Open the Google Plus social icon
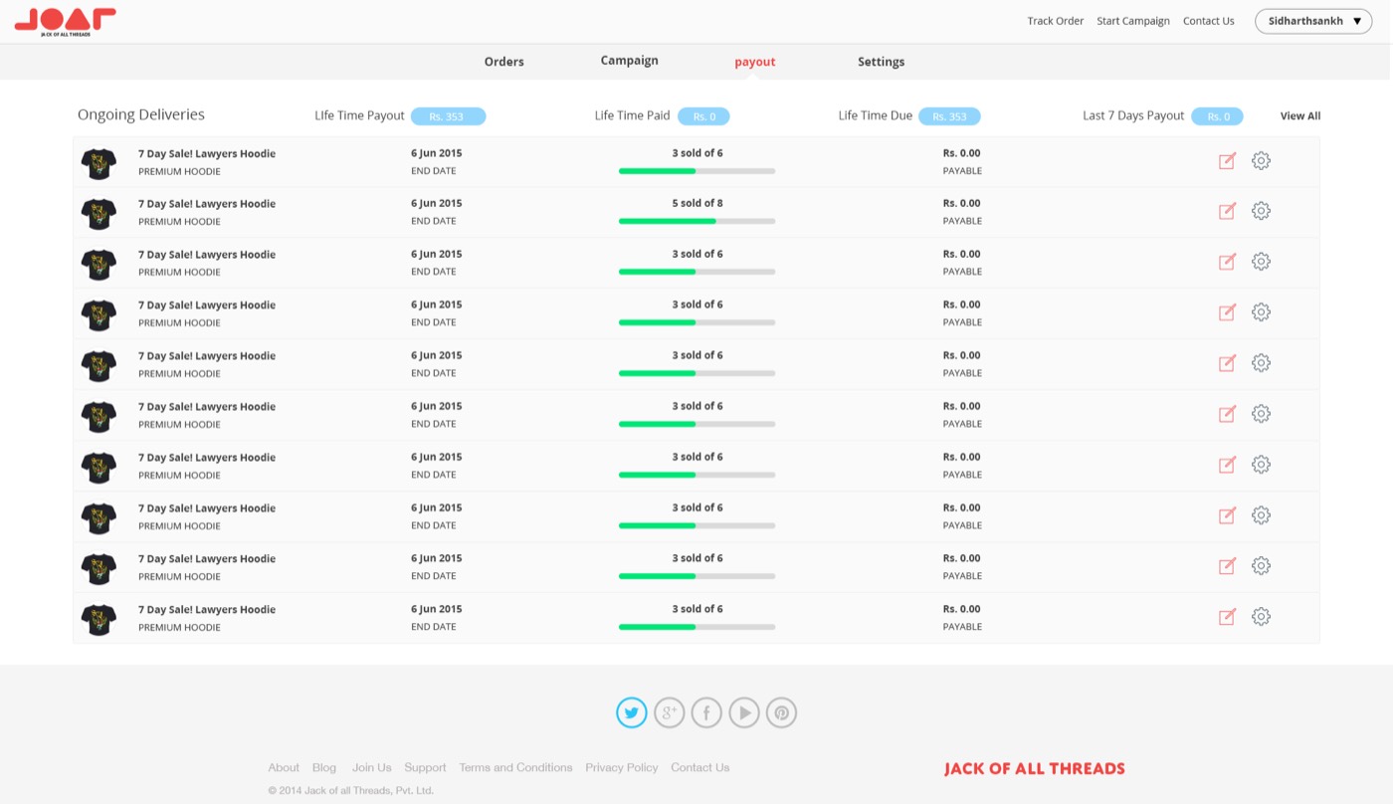This screenshot has width=1393, height=804. [670, 712]
